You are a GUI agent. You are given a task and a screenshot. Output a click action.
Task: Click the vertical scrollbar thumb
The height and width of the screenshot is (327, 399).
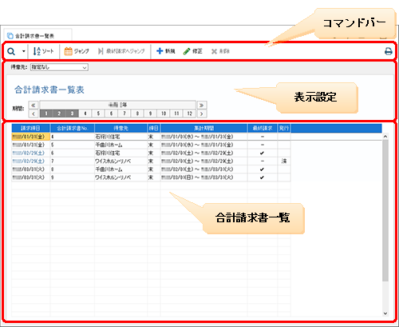point(385,210)
